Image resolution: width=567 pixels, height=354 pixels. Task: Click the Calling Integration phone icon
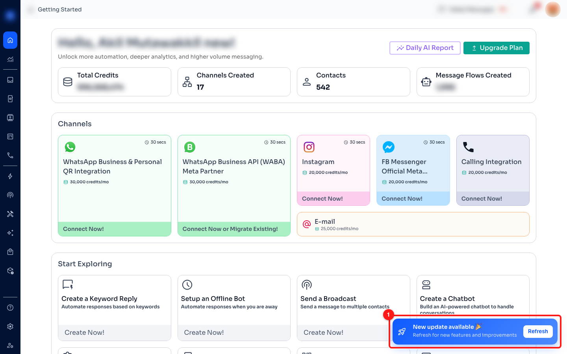[x=468, y=147]
